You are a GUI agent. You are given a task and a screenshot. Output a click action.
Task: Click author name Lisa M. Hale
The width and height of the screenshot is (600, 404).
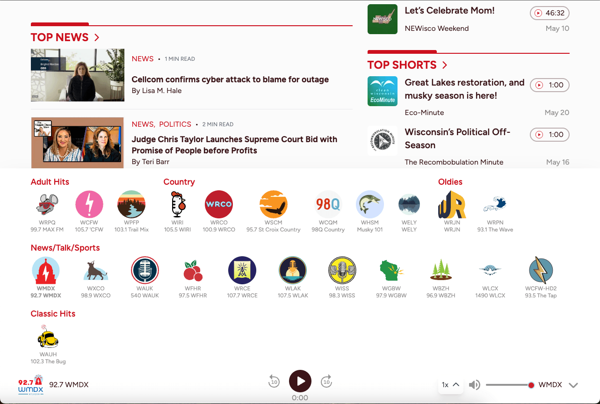coord(162,91)
